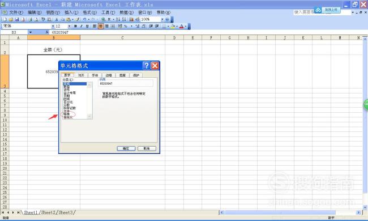Screen dimensions: 368x221
Task: Click the Sort Descending icon
Action: point(124,19)
